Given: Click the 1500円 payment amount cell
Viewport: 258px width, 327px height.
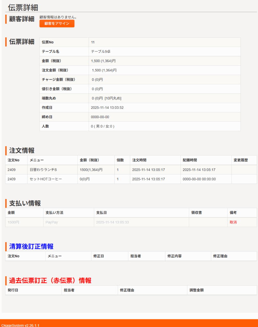Looking at the screenshot, I should click(13, 222).
